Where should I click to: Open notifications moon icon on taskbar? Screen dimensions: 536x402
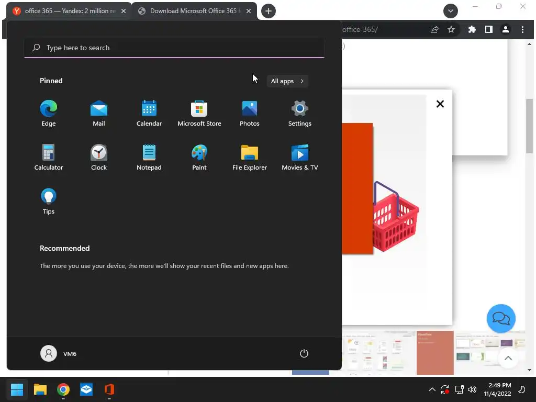[x=522, y=389]
